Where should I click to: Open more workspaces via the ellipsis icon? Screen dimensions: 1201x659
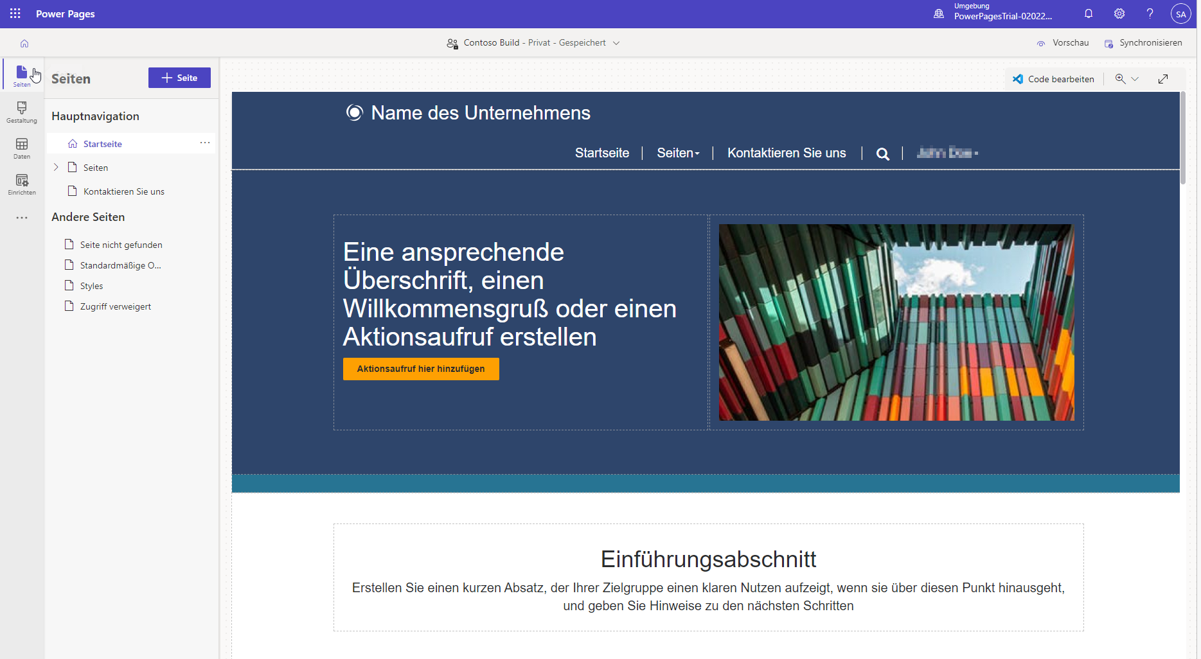[x=21, y=218]
